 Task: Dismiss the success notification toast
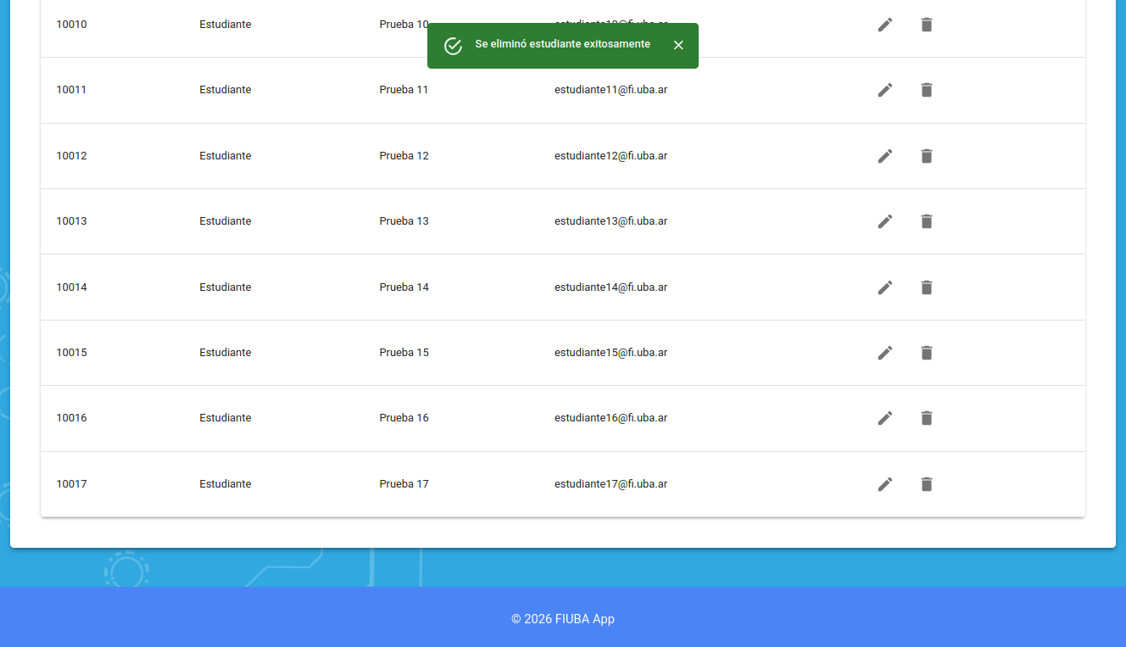tap(678, 45)
